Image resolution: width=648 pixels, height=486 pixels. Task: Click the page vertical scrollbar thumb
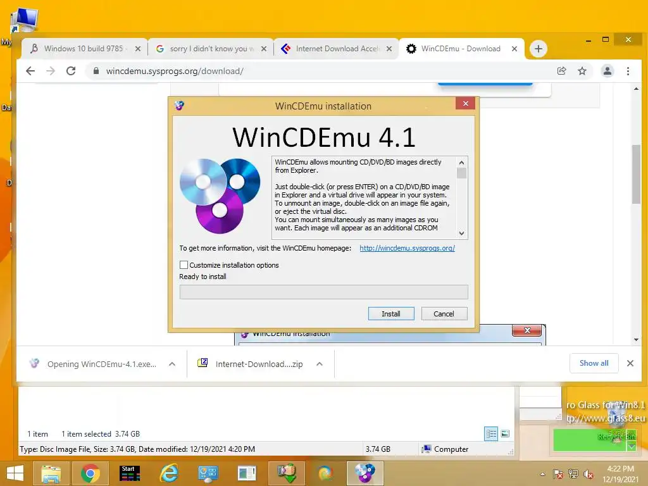[x=636, y=174]
